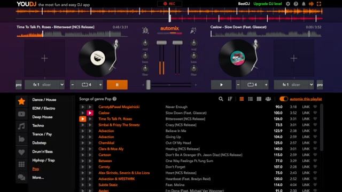The width and height of the screenshot is (342, 192).
Task: Click the group people icon
Action: click(x=268, y=99)
